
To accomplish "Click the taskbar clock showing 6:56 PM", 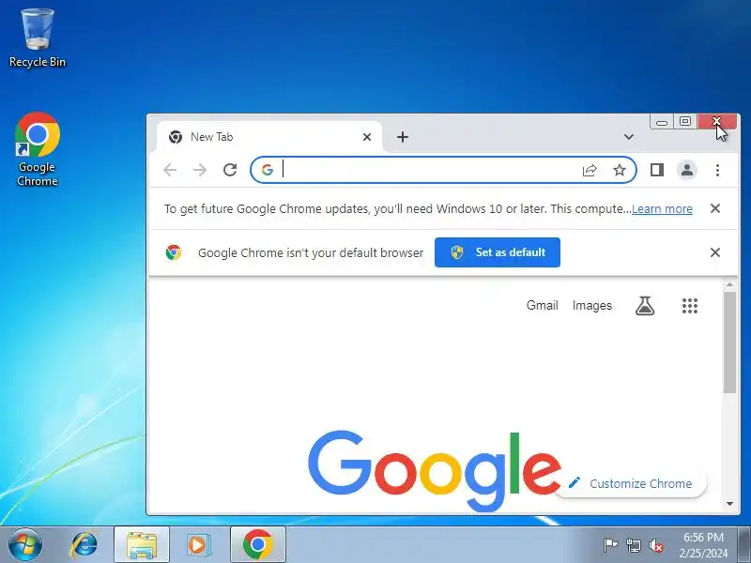I will click(x=703, y=545).
